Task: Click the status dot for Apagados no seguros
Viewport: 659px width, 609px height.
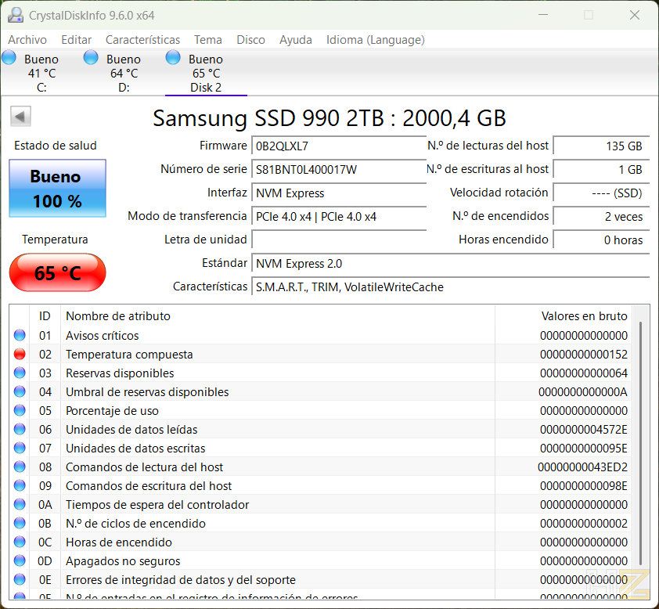Action: (x=20, y=560)
